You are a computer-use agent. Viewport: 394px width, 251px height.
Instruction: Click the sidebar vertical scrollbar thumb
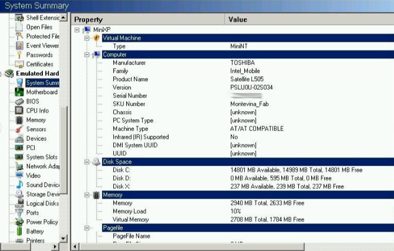click(63, 150)
